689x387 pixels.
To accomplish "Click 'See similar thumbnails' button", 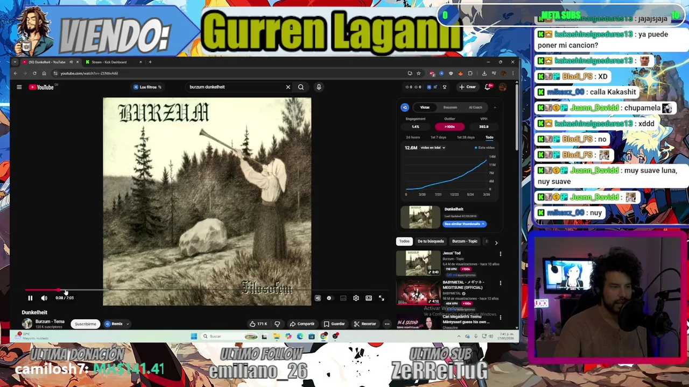I will click(x=465, y=224).
